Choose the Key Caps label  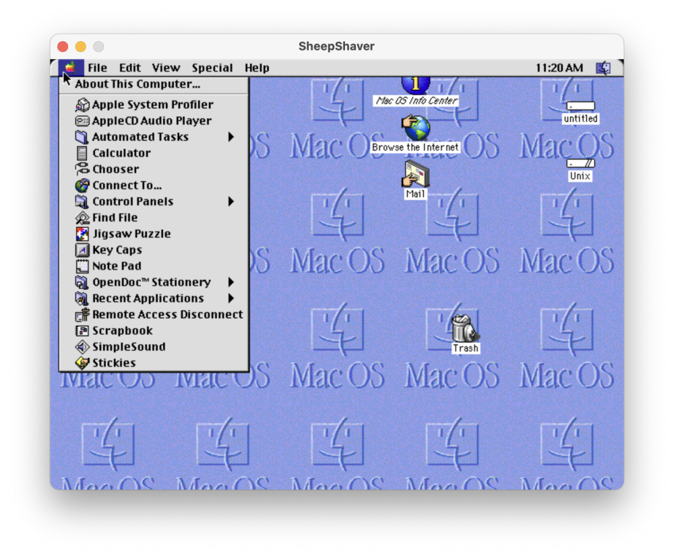coord(117,249)
